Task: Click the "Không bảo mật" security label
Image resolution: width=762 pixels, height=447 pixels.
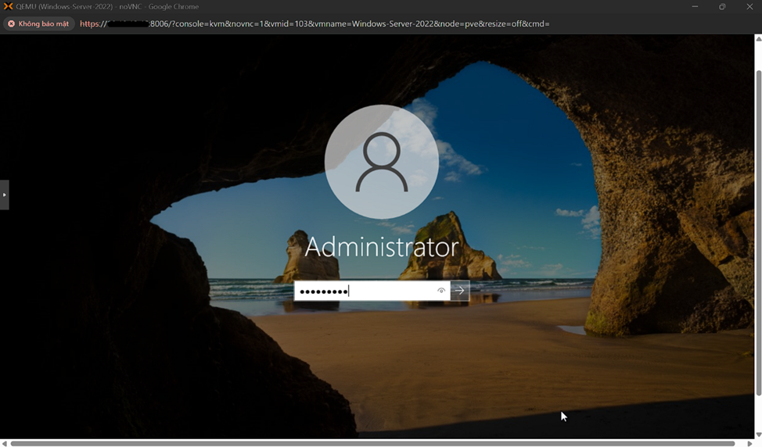Action: coord(43,24)
